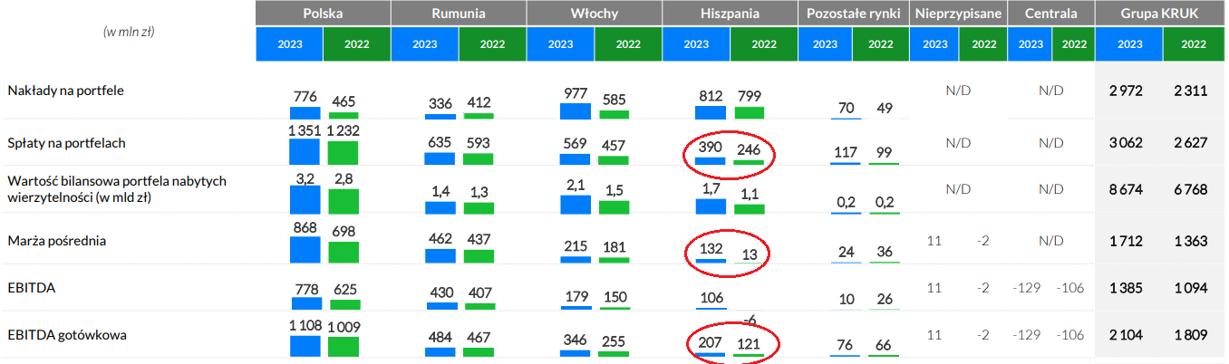Image resolution: width=1229 pixels, height=364 pixels.
Task: Click value 2 972 in Grupa KRUK Nakłady
Action: (x=1125, y=91)
